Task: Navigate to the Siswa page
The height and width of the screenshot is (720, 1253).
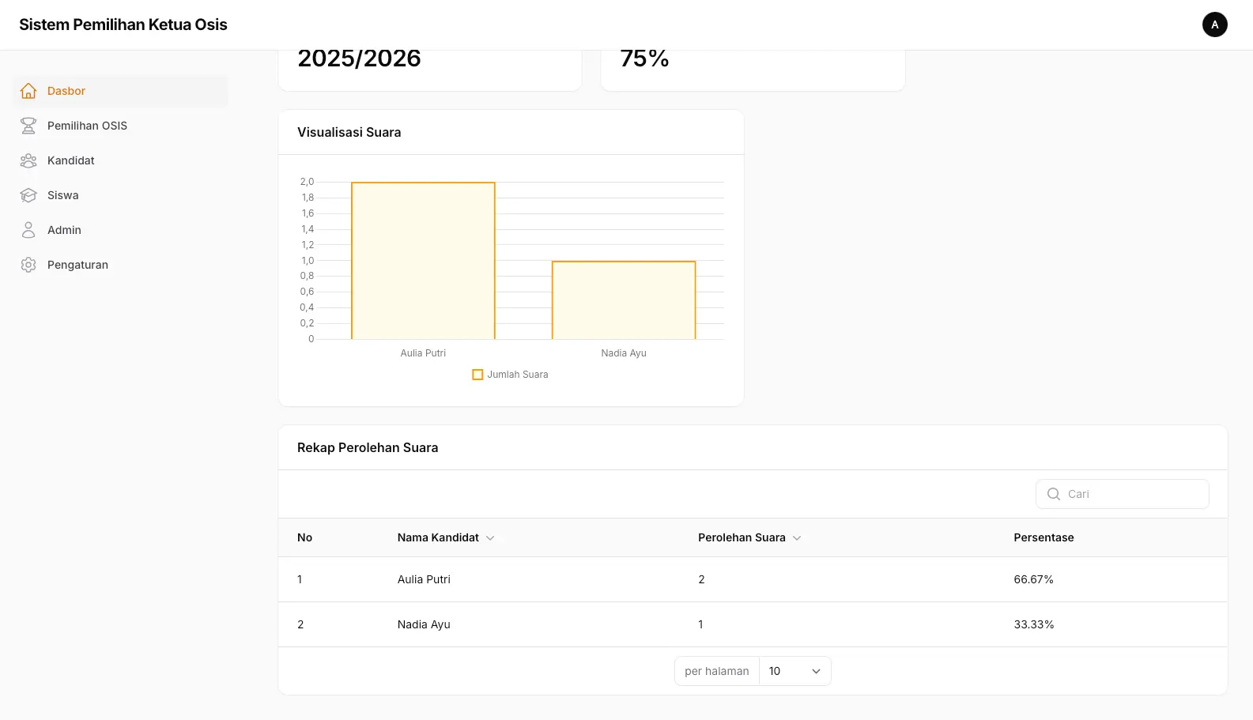Action: pos(120,195)
